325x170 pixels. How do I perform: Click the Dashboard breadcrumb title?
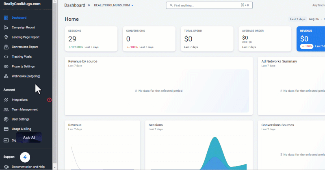75,5
